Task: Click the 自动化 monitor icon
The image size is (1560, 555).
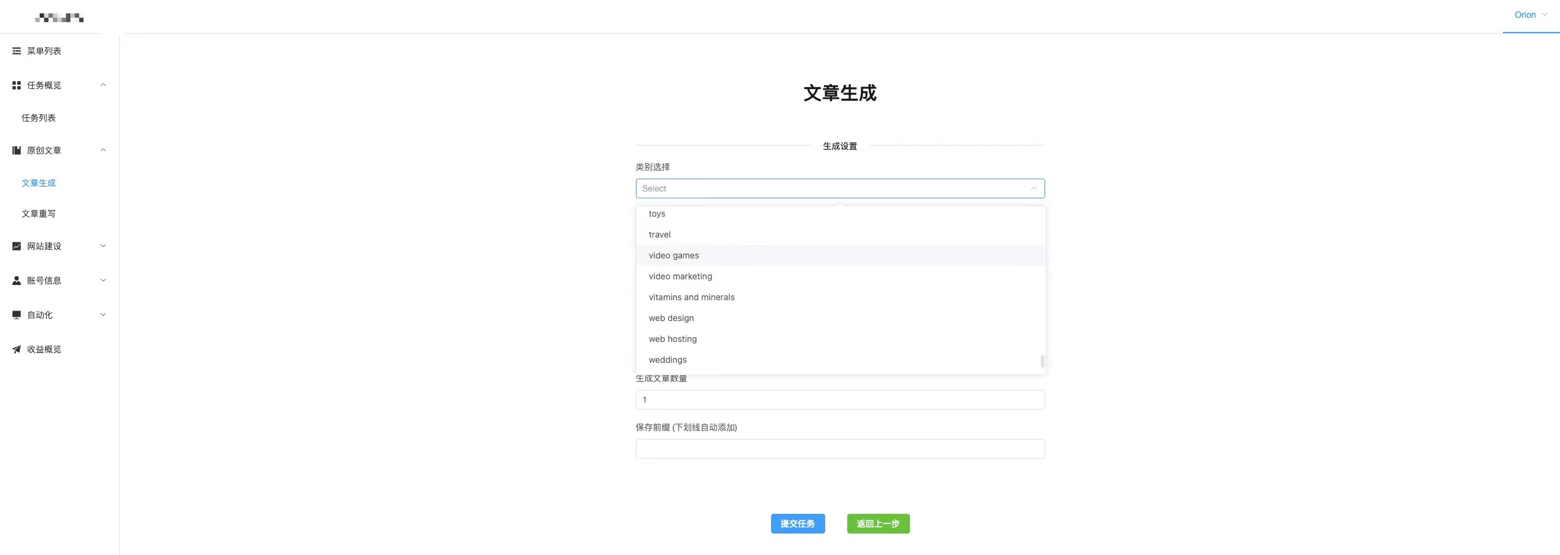Action: (x=17, y=315)
